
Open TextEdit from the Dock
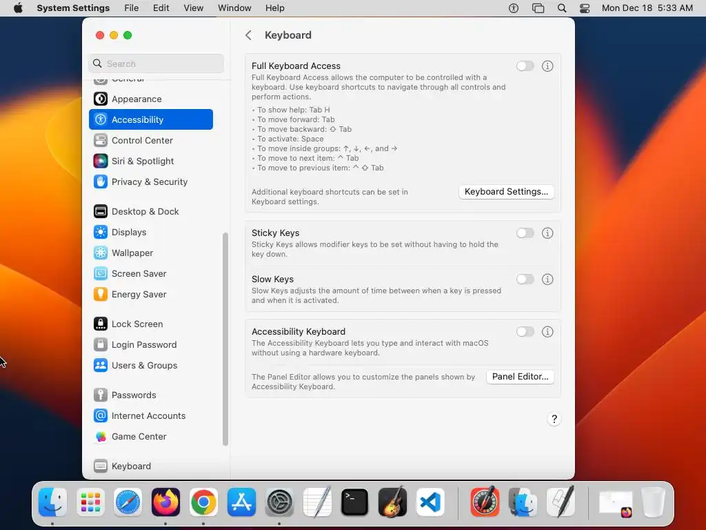[317, 502]
